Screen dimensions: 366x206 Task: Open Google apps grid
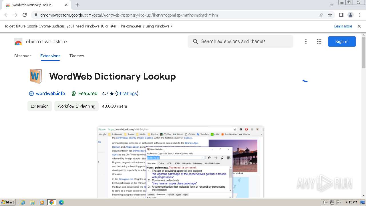[x=319, y=41]
